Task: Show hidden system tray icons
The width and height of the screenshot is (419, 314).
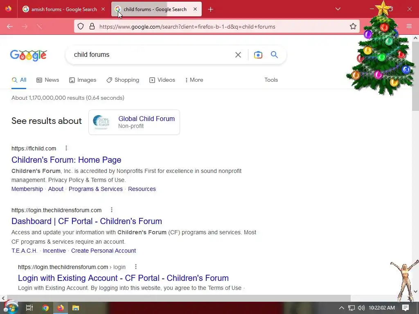Action: click(342, 308)
